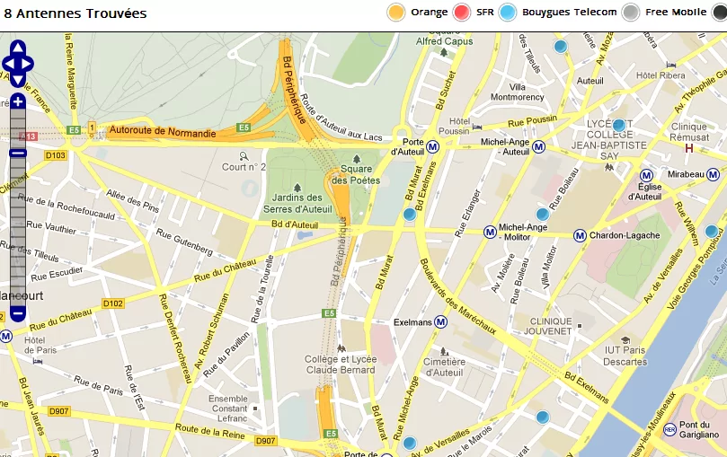This screenshot has width=727, height=457.
Task: Click the pan down arrow
Action: point(18,80)
